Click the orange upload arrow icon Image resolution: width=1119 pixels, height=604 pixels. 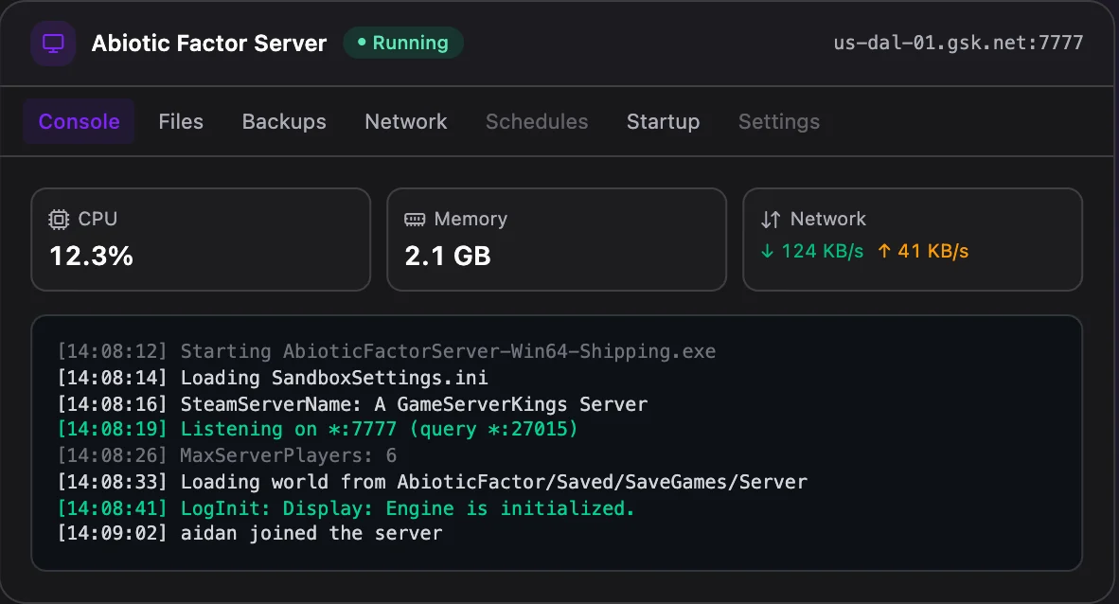tap(884, 251)
